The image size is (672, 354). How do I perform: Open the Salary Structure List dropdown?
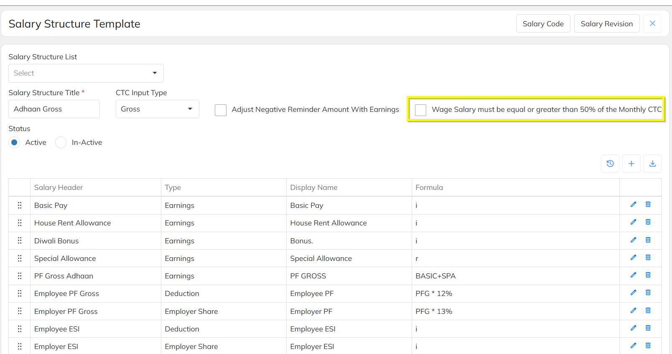[86, 73]
